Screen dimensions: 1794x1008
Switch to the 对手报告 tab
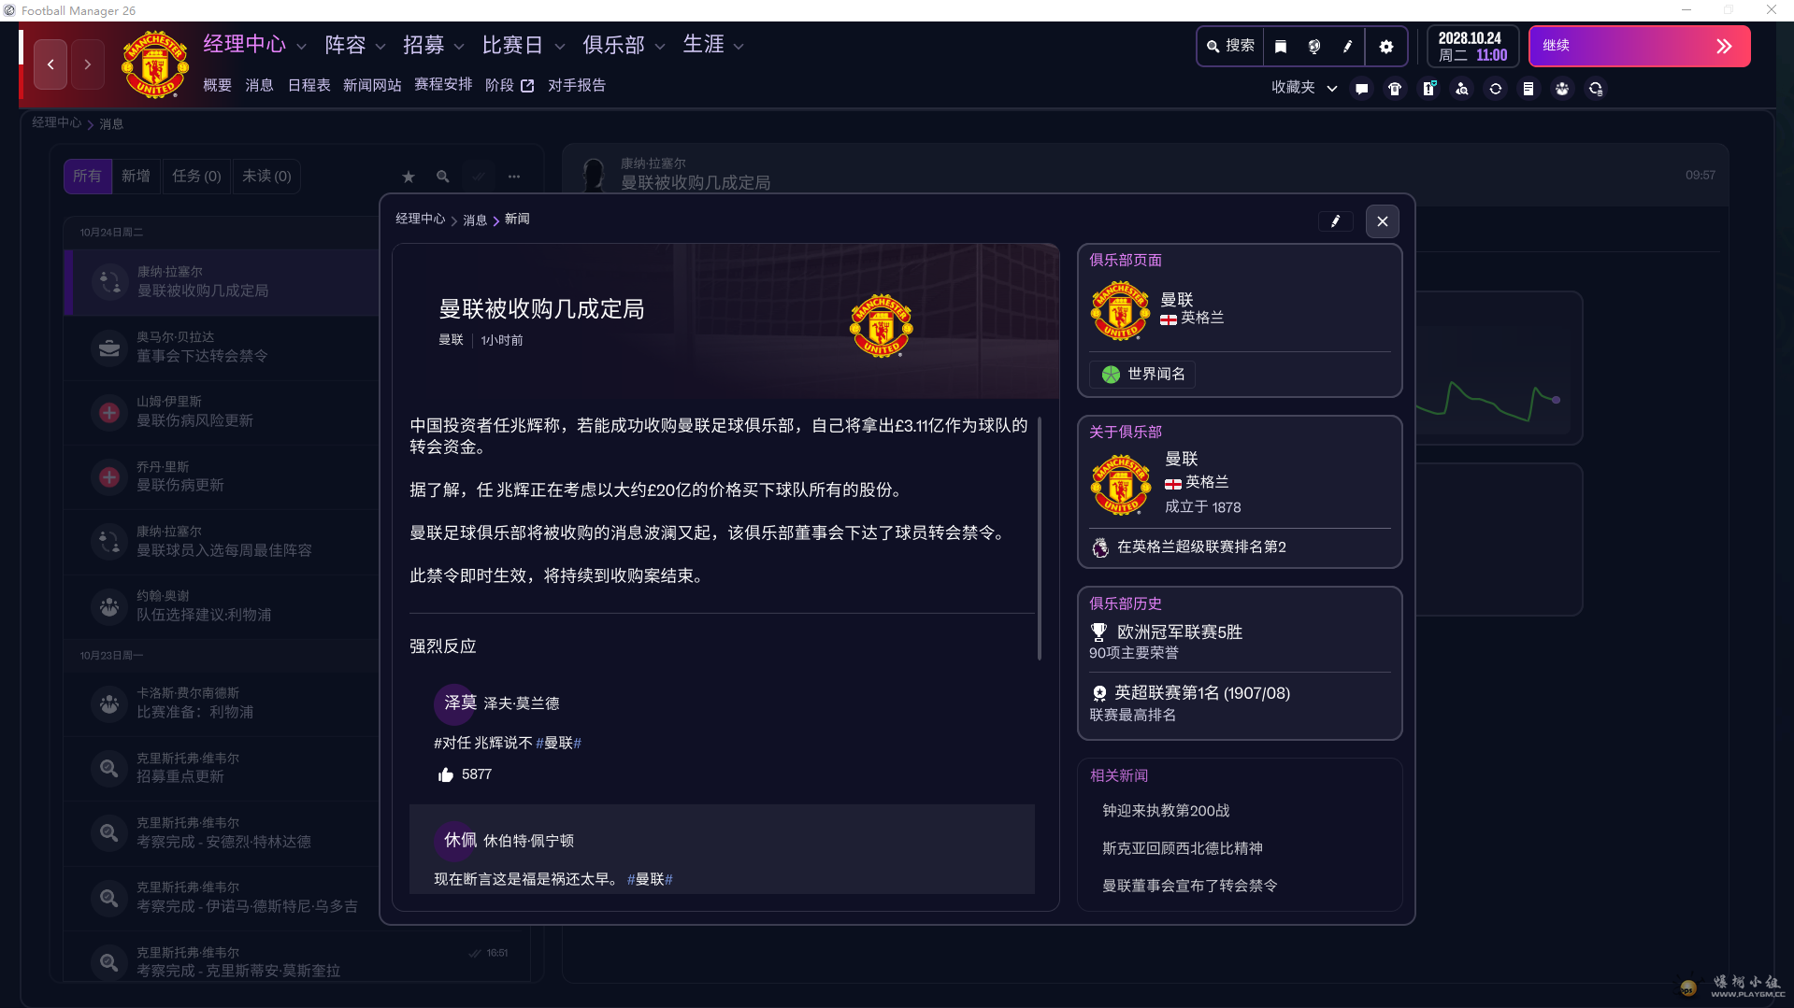576,85
